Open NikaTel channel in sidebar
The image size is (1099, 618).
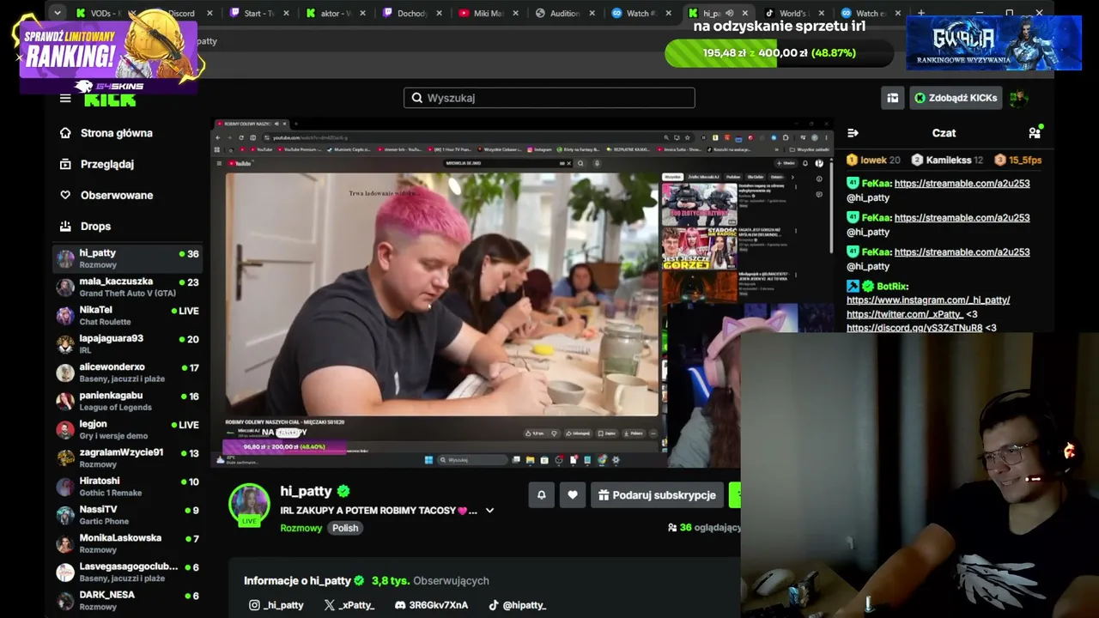(x=128, y=315)
